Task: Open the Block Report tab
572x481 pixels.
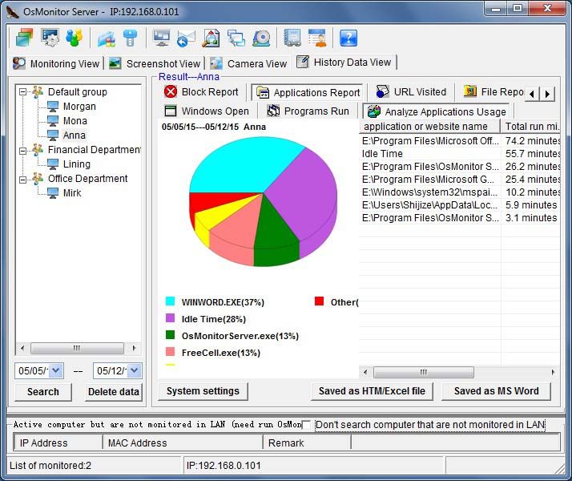Action: [x=201, y=92]
